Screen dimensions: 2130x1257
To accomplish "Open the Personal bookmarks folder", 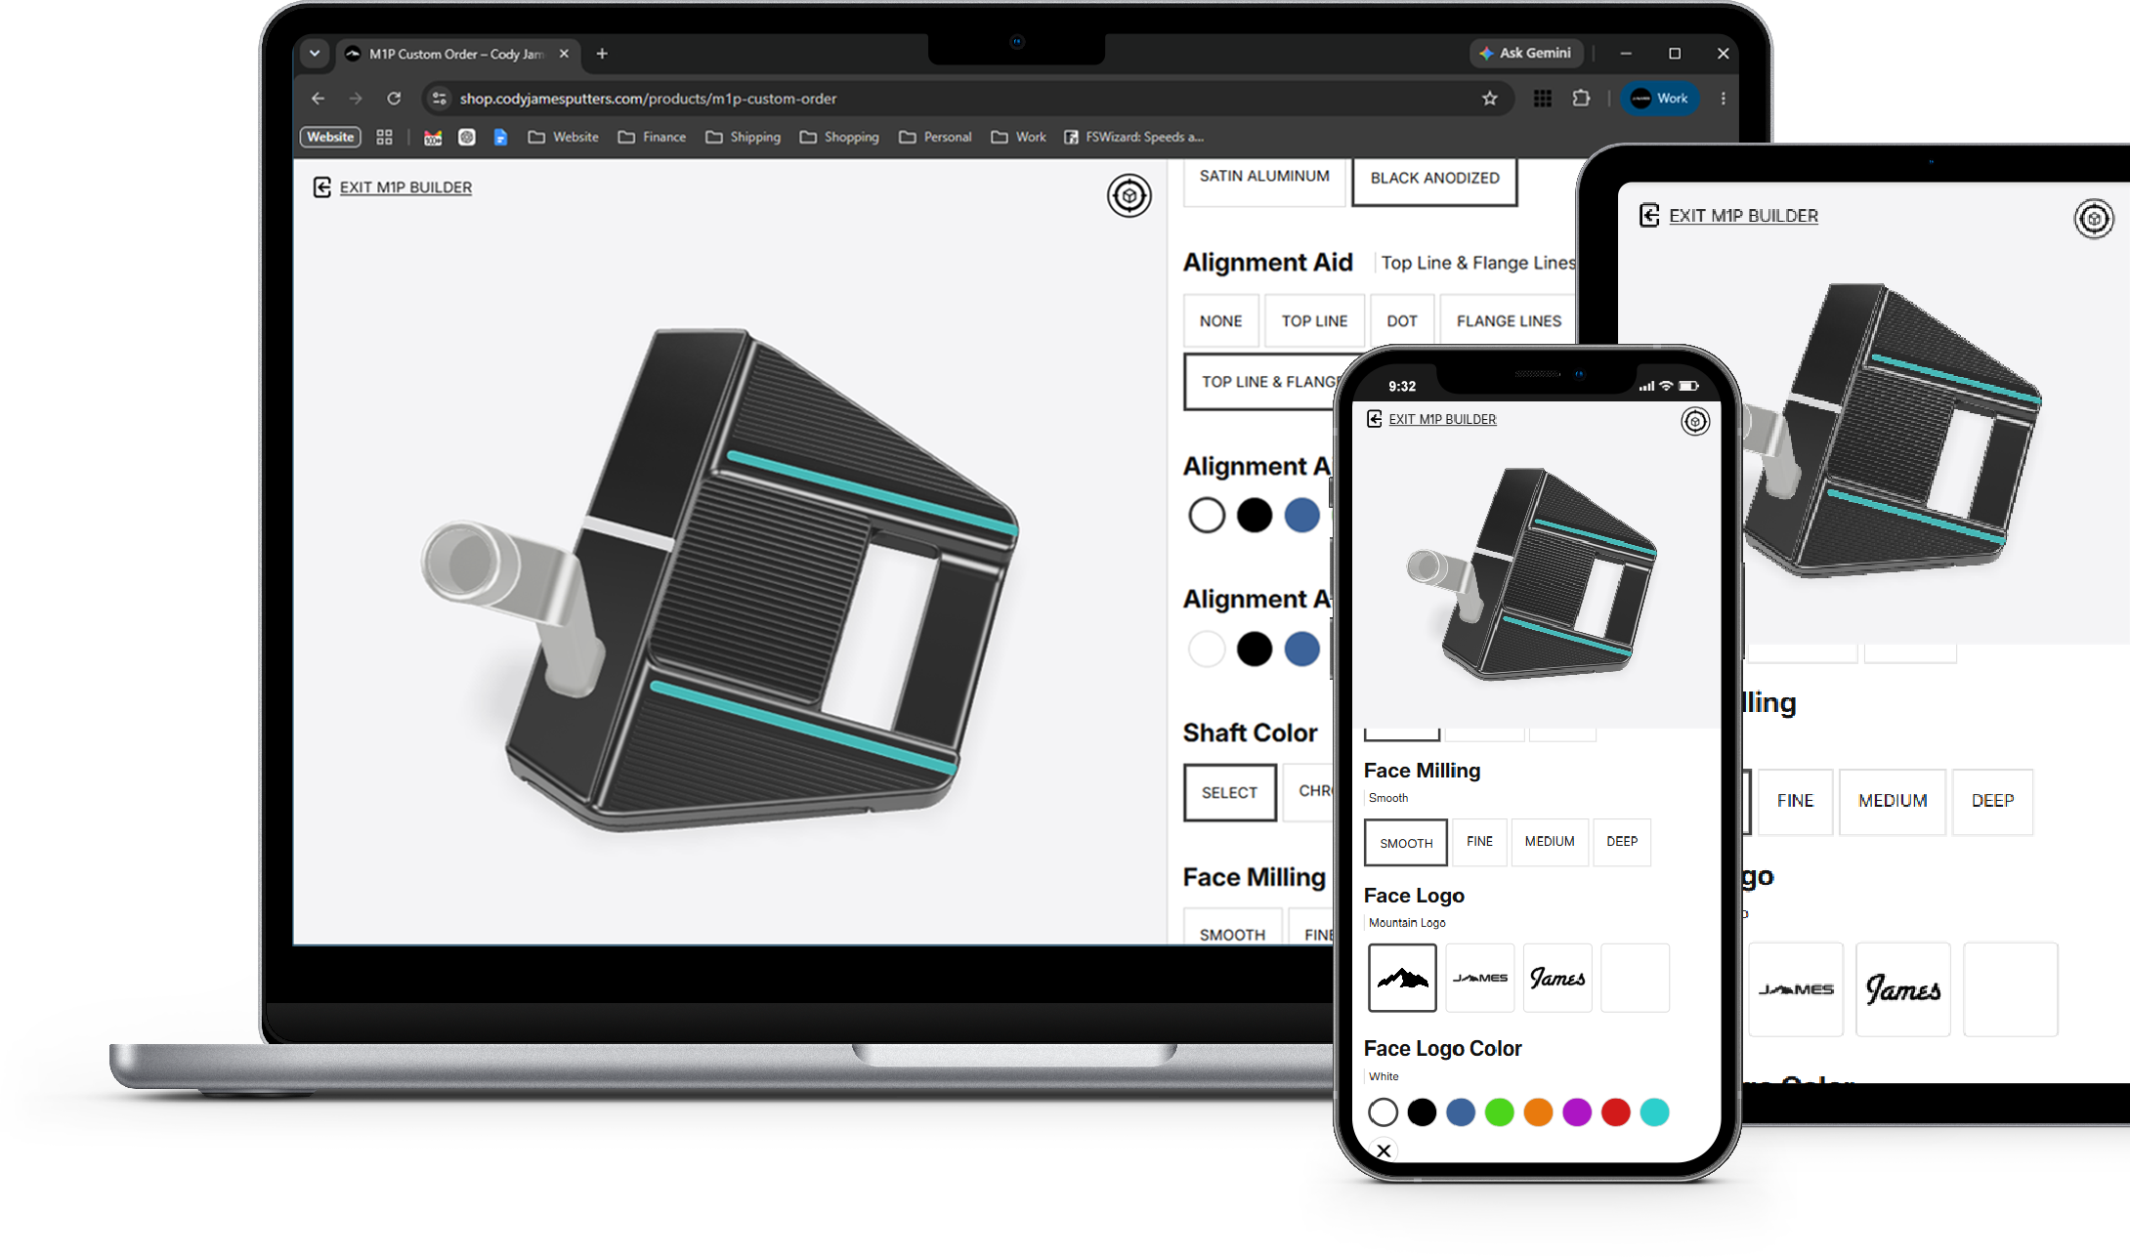I will pos(935,138).
